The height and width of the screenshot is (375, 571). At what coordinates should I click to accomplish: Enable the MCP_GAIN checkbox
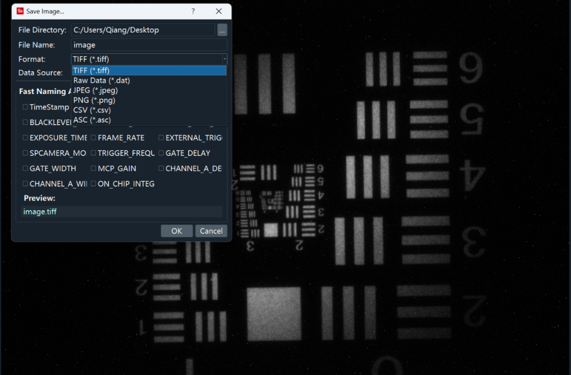click(93, 168)
